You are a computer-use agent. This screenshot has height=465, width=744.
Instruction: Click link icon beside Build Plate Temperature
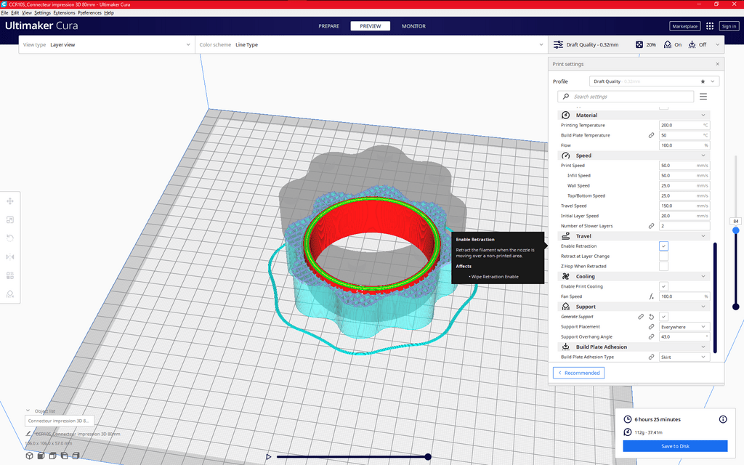[652, 135]
